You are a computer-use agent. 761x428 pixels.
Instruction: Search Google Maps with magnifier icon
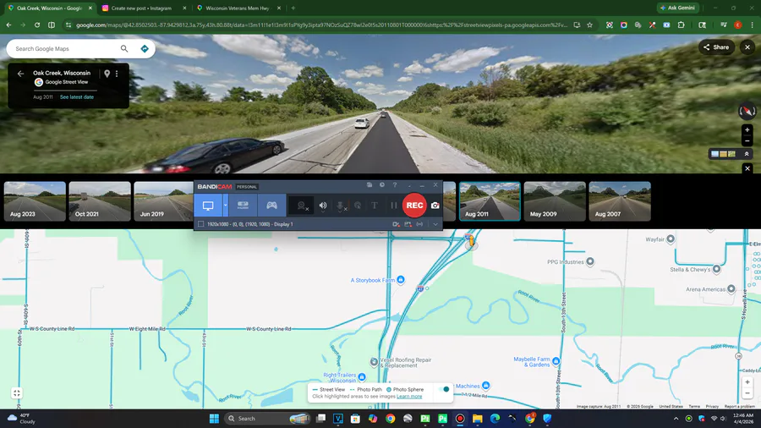click(x=124, y=48)
